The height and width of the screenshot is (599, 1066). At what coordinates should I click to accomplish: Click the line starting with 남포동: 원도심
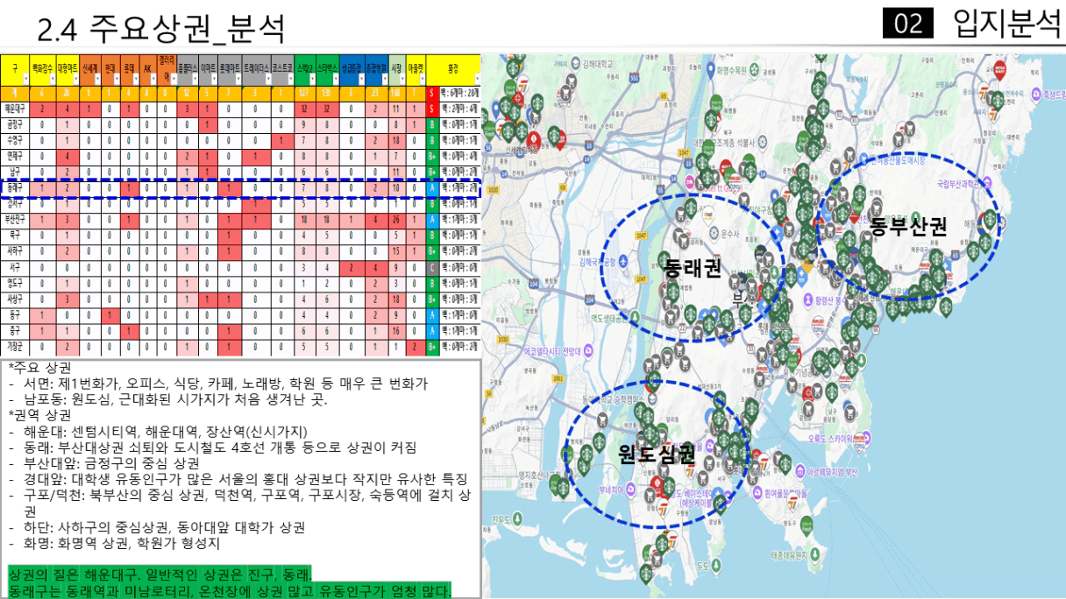click(x=167, y=400)
